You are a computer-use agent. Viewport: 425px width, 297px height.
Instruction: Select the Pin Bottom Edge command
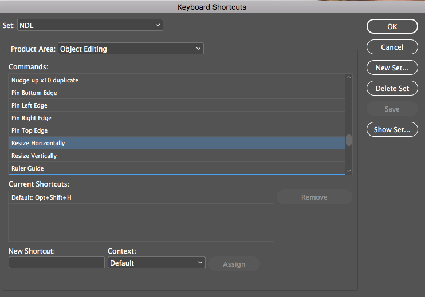tap(34, 93)
